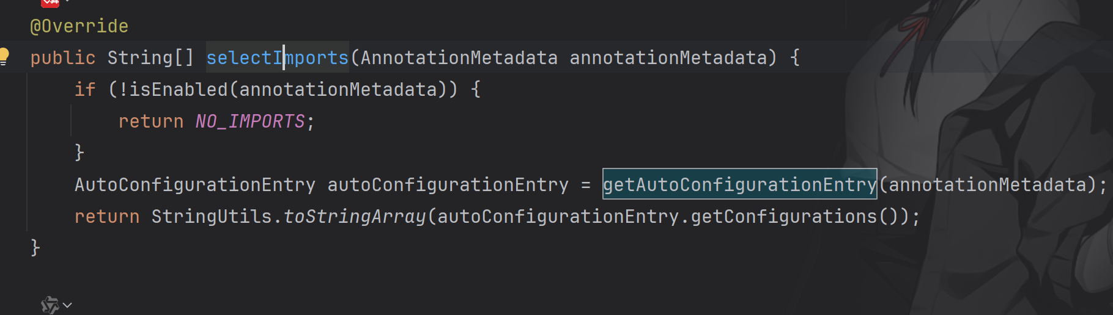Screen dimensions: 1113x315
Task: Click the toStringArray static method call
Action: click(355, 217)
